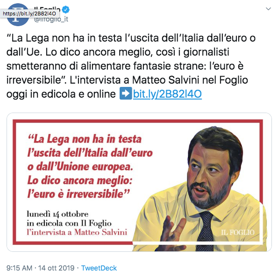
Task: Click the "lunedì 14 ottobre" line in image
Action: [x=57, y=214]
